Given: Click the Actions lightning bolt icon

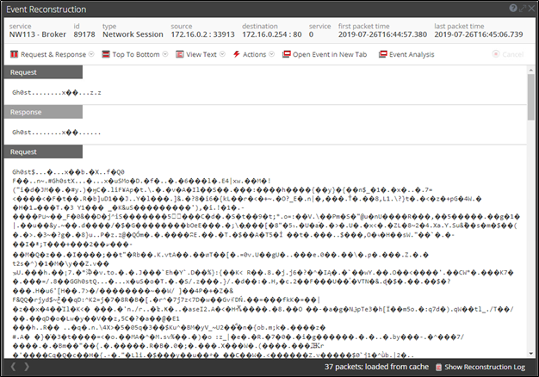Looking at the screenshot, I should click(237, 54).
